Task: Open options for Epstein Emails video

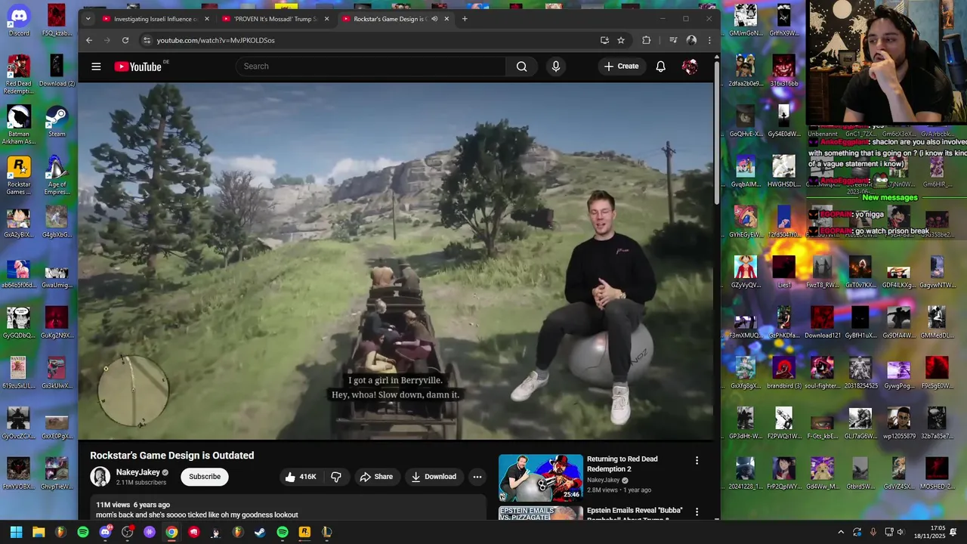Action: point(697,512)
